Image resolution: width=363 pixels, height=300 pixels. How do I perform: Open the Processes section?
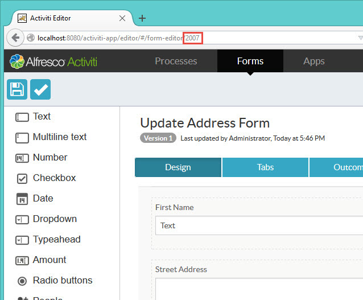click(x=176, y=61)
